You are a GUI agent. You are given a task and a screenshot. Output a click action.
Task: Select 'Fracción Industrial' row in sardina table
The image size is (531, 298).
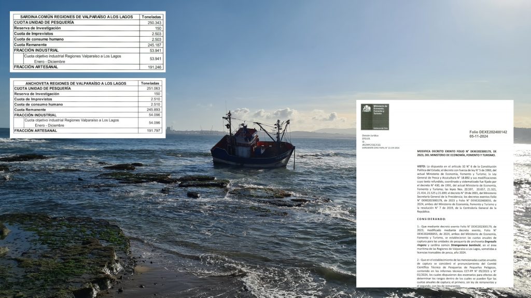click(36, 50)
